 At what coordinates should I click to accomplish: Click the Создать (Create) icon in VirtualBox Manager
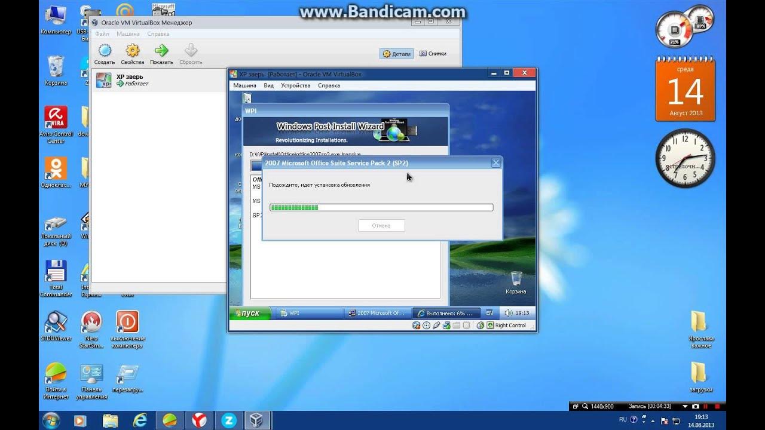click(x=105, y=54)
